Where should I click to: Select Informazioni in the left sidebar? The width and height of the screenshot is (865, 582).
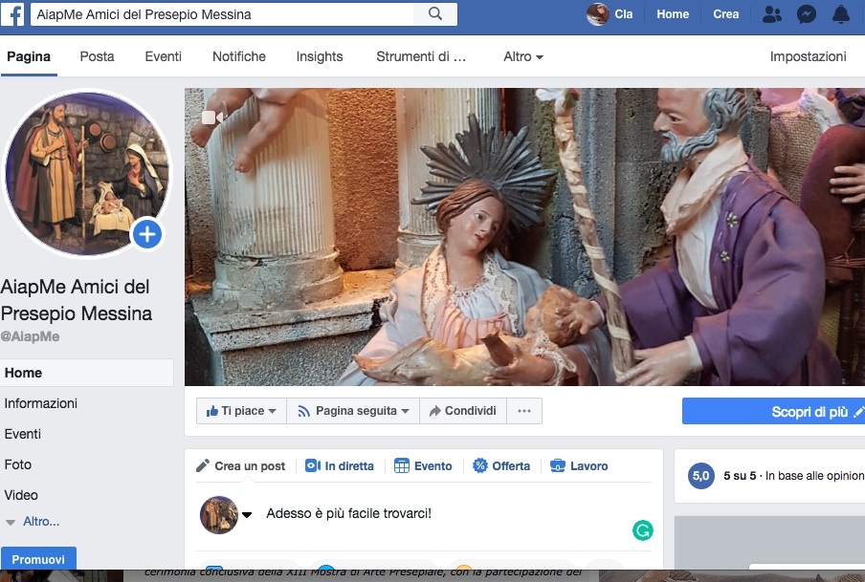click(x=41, y=403)
